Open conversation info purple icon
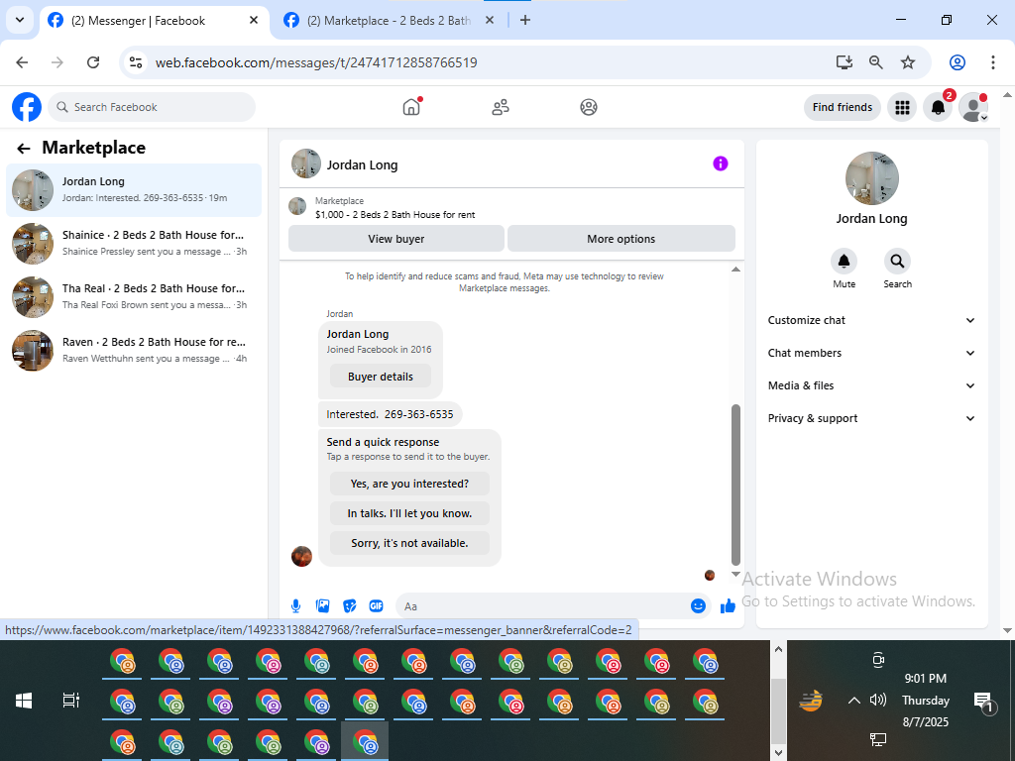1015x761 pixels. (x=720, y=163)
